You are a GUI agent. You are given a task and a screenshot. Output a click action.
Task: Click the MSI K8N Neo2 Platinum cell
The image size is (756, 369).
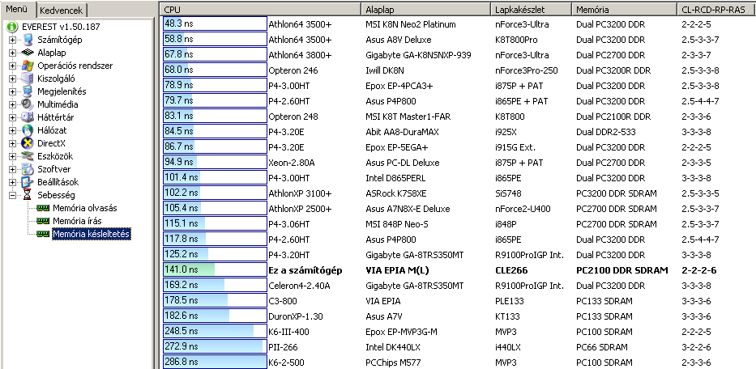[410, 24]
